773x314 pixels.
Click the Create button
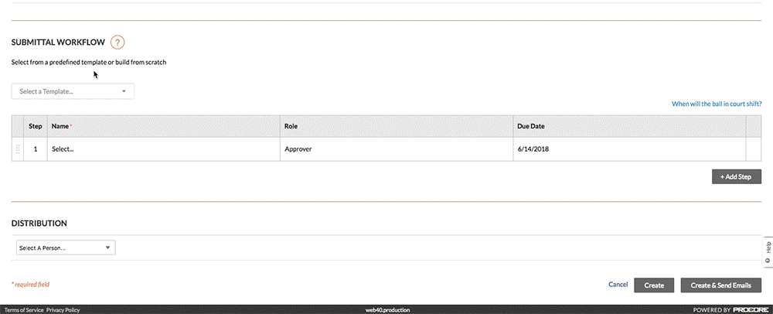click(x=654, y=285)
